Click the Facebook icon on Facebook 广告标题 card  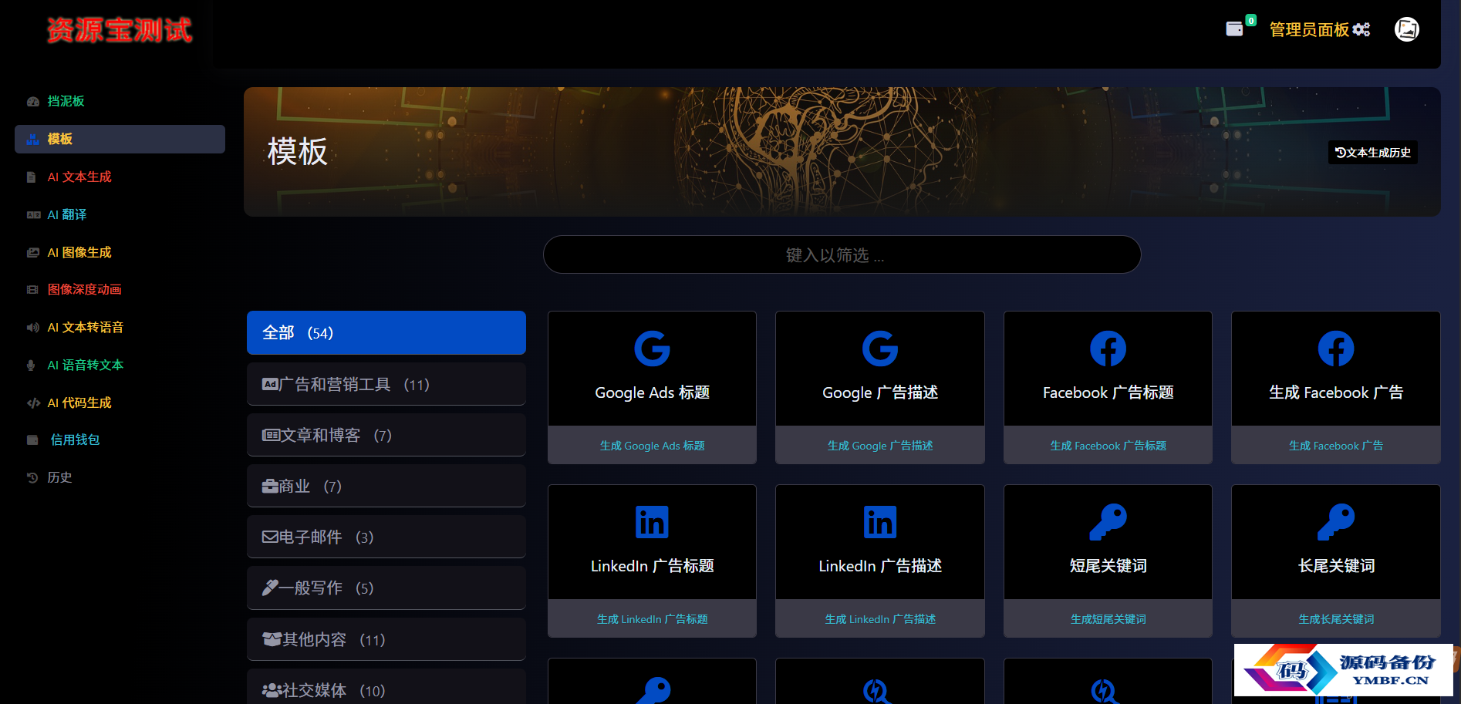[1108, 349]
